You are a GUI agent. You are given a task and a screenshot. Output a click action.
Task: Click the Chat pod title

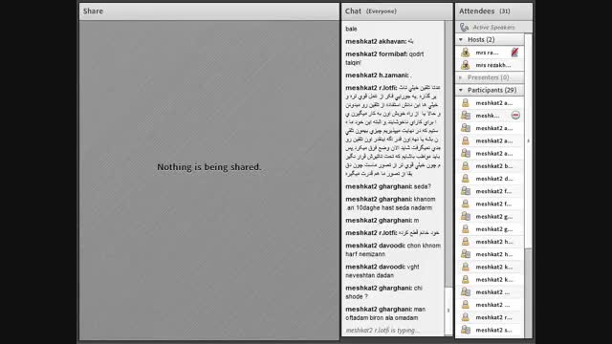[x=353, y=11]
